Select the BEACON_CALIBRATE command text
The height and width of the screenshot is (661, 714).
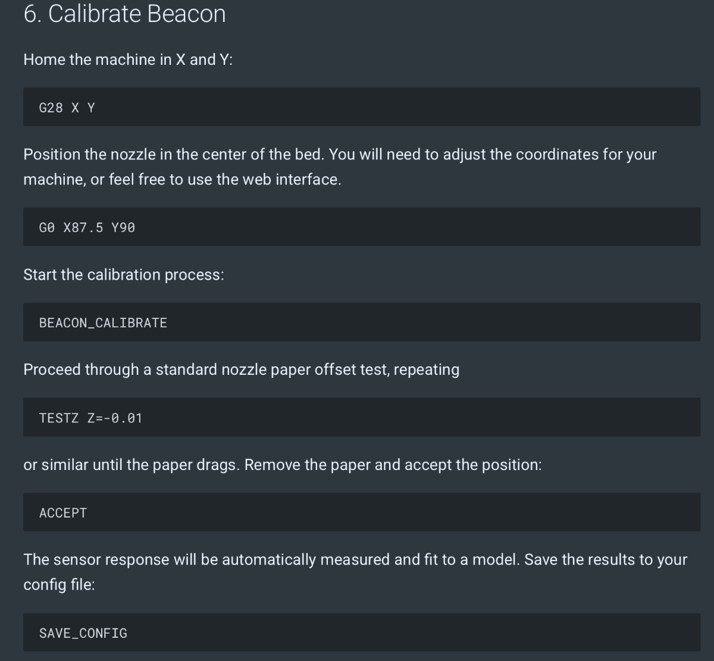pyautogui.click(x=103, y=323)
